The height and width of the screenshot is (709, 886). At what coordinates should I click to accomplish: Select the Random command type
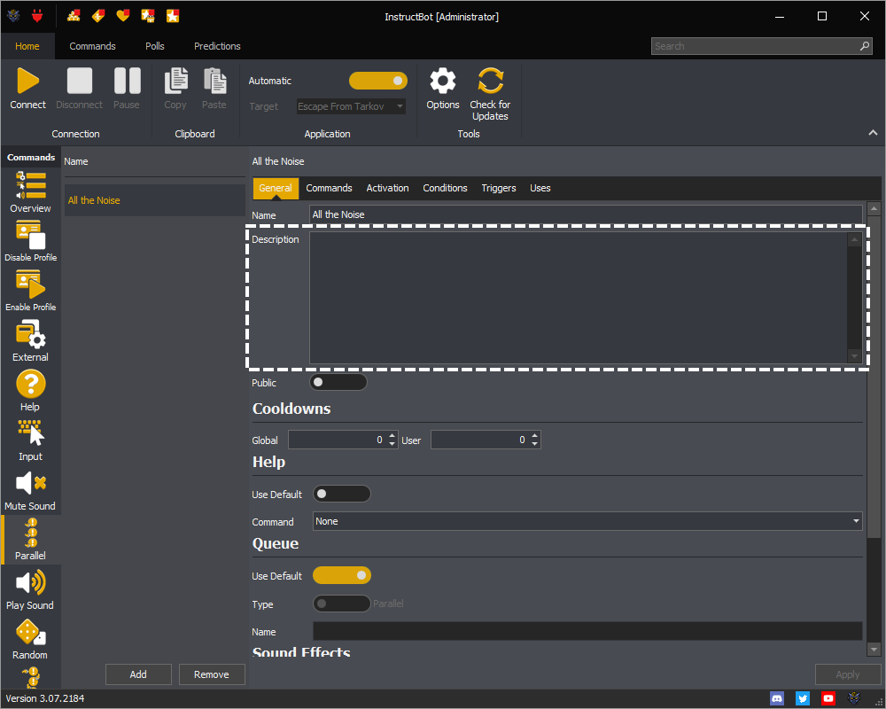(30, 639)
